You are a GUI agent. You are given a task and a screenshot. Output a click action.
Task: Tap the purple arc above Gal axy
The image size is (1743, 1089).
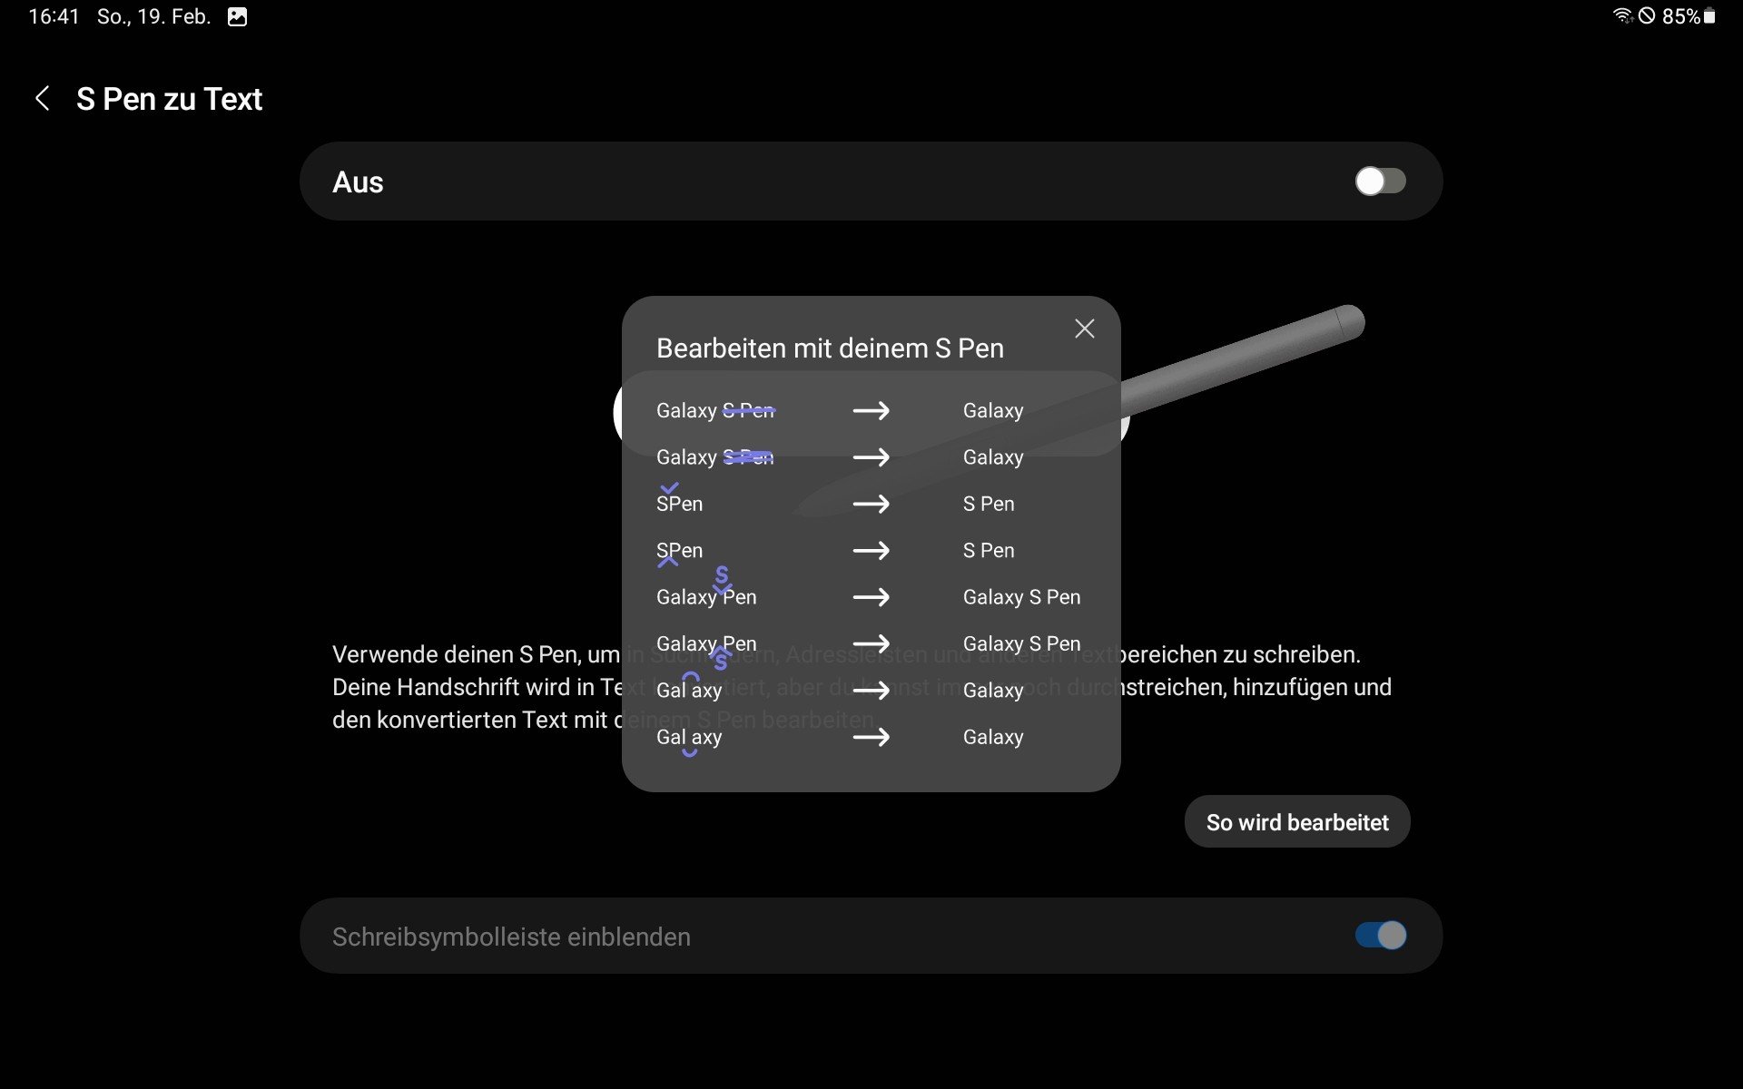tap(691, 676)
